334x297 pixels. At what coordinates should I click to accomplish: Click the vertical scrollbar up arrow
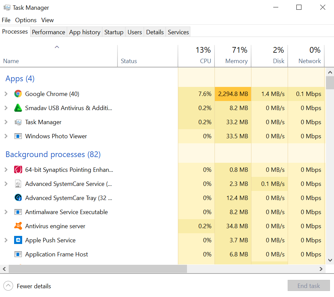tap(330, 72)
